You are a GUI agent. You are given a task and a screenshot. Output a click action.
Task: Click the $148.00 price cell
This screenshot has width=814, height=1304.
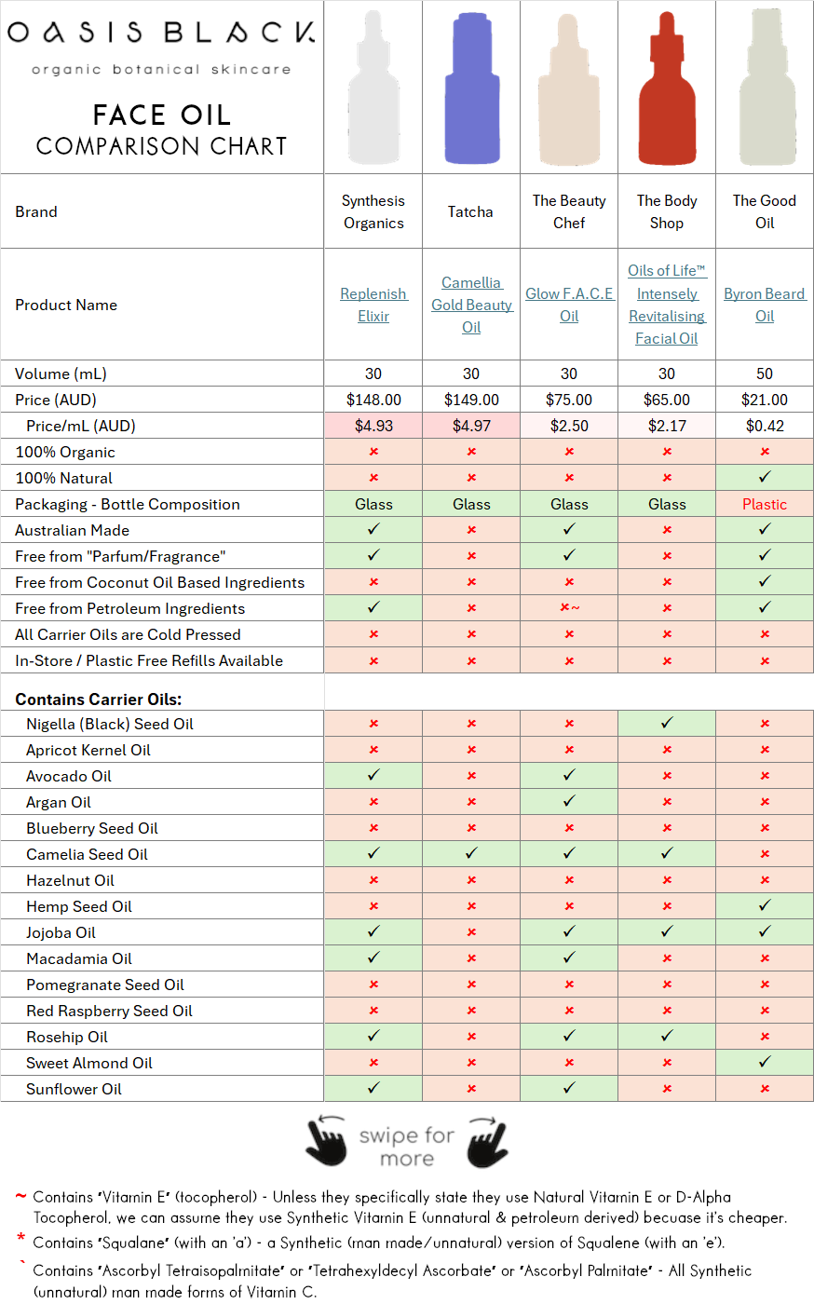tap(373, 400)
